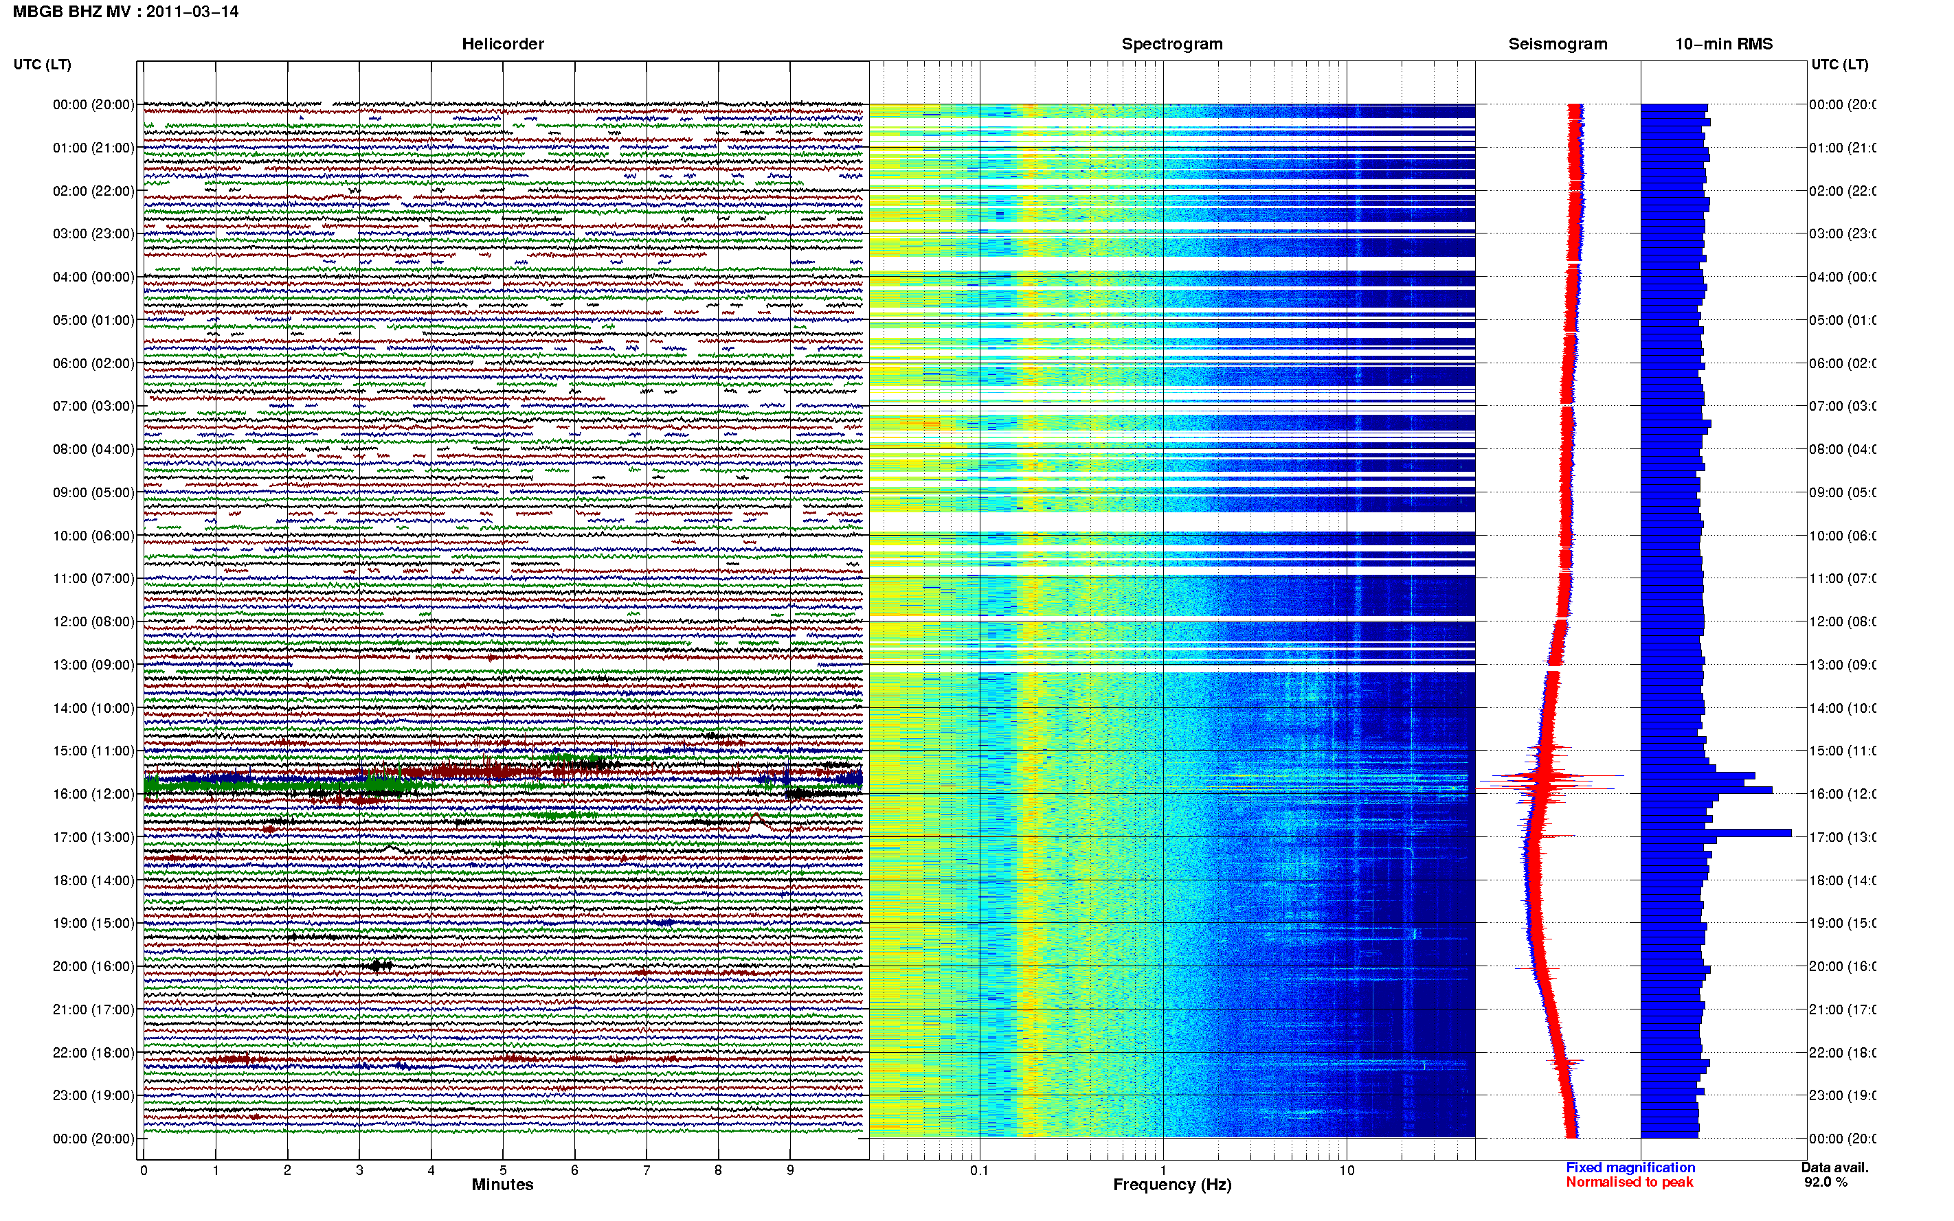Click the left '09:00 (05:00)' time label
1954x1221 pixels.
[93, 492]
